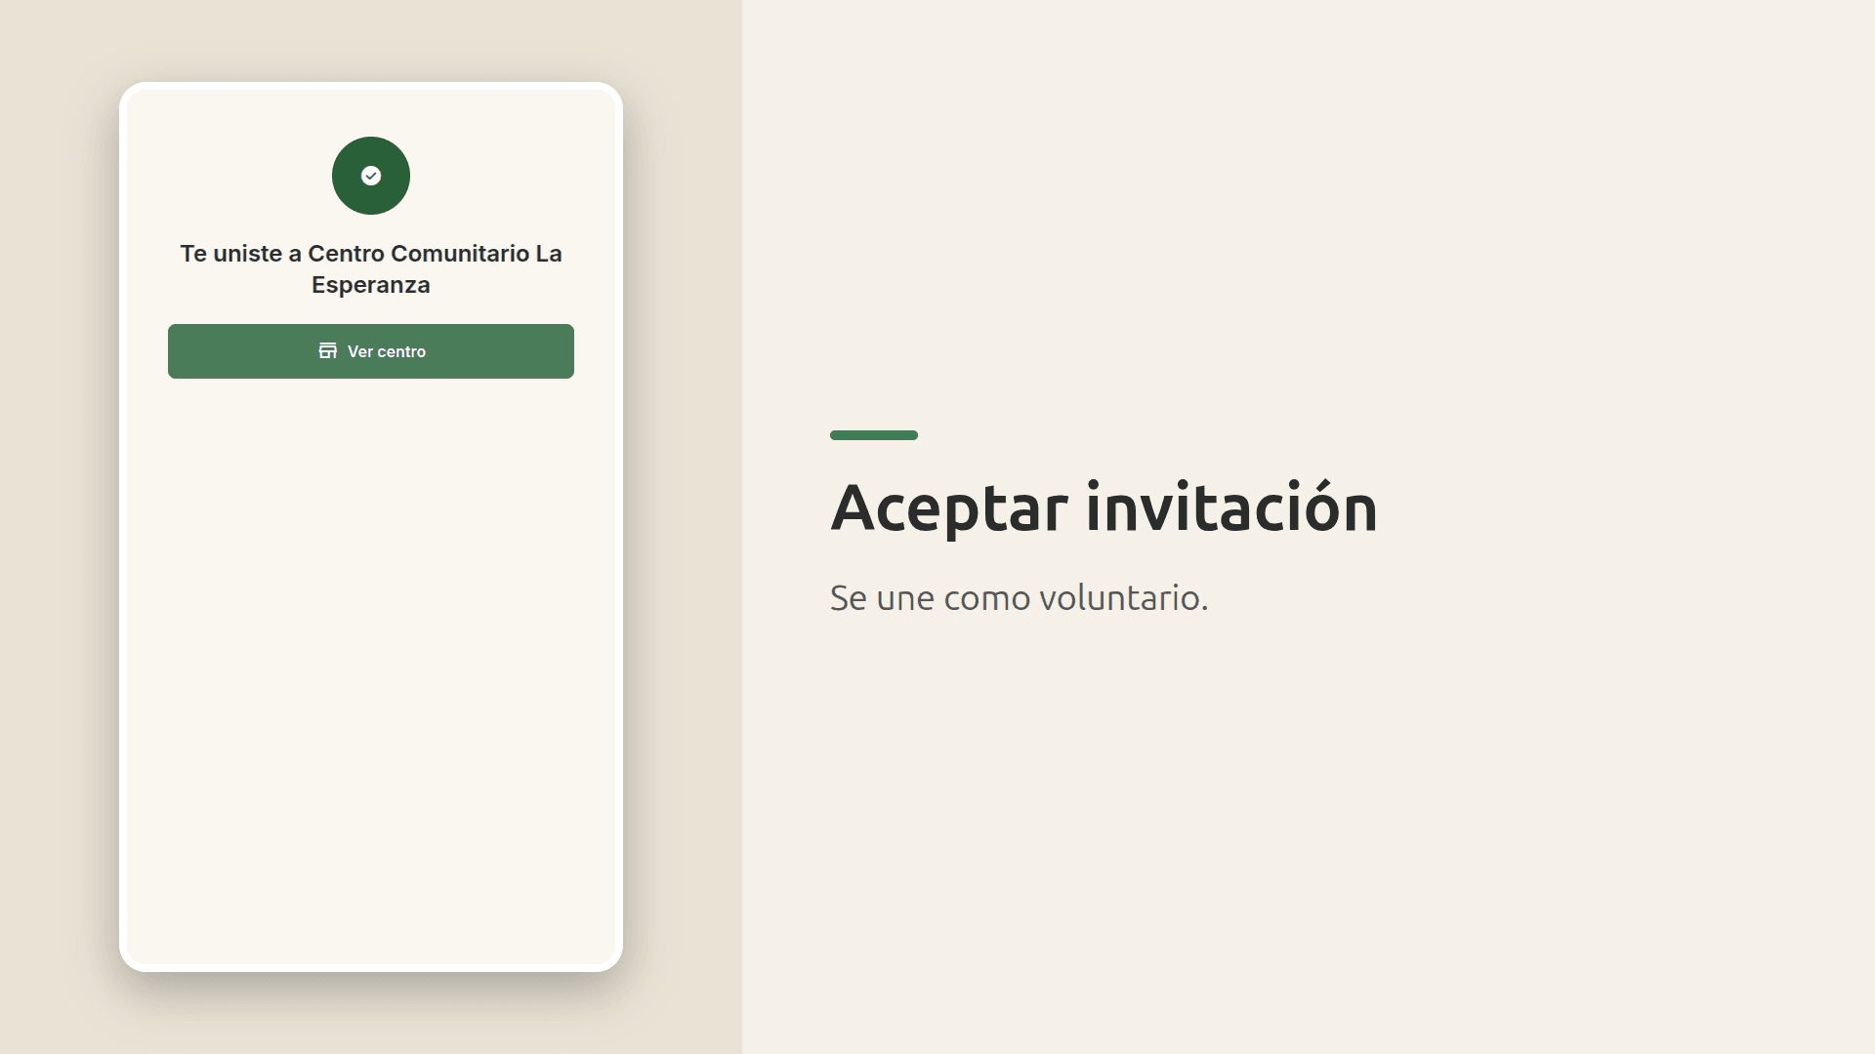Image resolution: width=1875 pixels, height=1054 pixels.
Task: Select the 'Se une como voluntario.' subtitle
Action: point(1019,597)
